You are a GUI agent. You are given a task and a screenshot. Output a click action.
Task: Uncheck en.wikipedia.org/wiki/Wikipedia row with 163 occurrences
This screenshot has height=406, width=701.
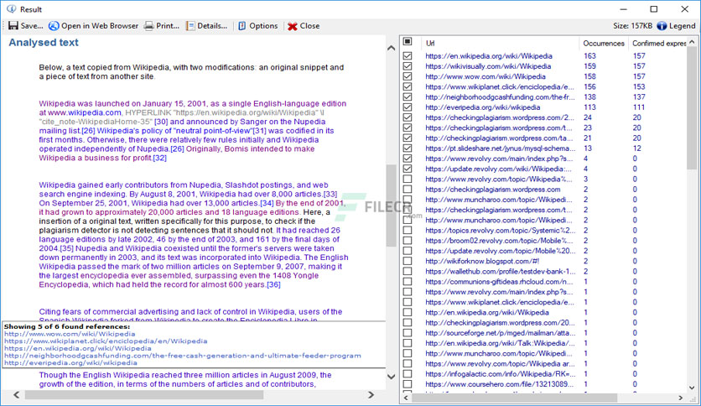[x=408, y=56]
